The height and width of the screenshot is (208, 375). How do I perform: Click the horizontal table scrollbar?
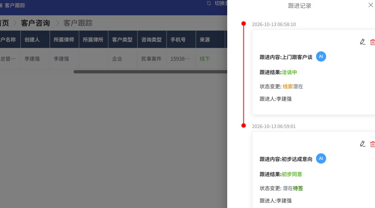click(150, 71)
